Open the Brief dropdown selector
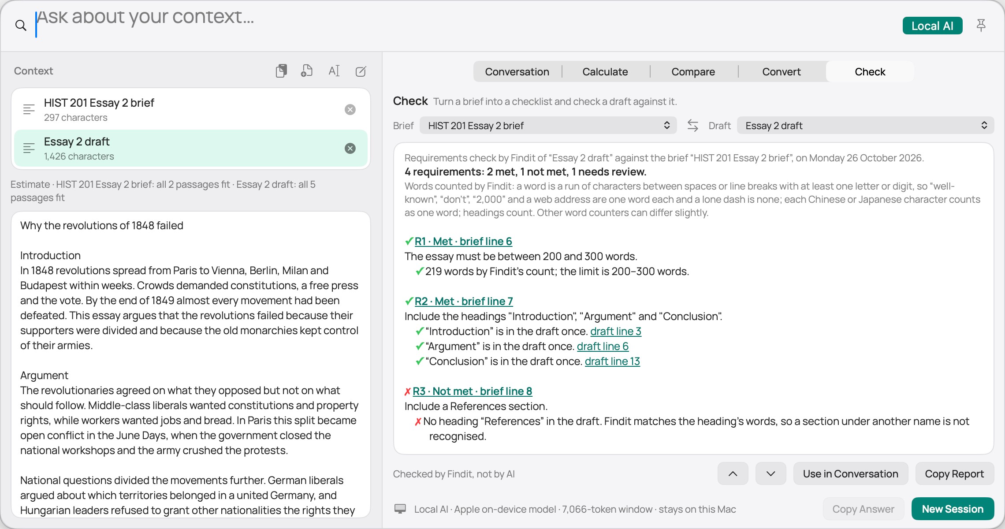Image resolution: width=1005 pixels, height=529 pixels. click(x=548, y=126)
